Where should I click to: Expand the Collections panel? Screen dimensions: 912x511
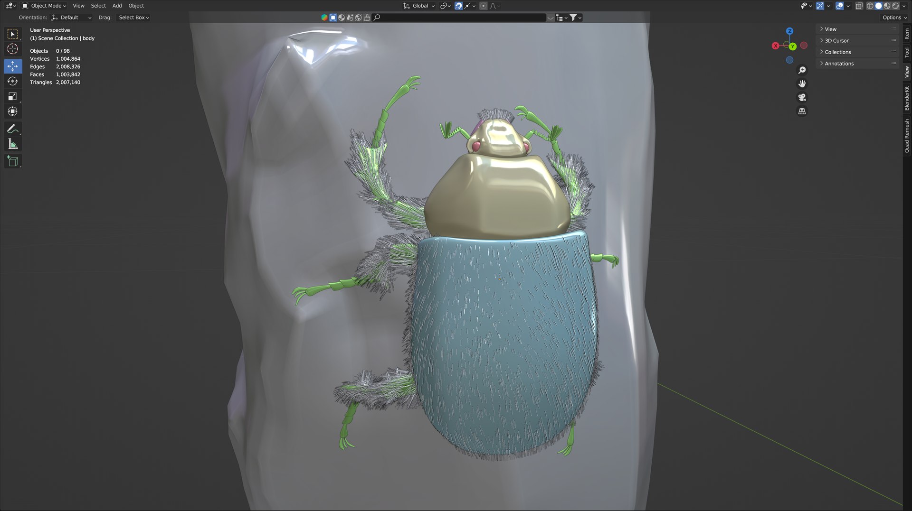point(857,52)
